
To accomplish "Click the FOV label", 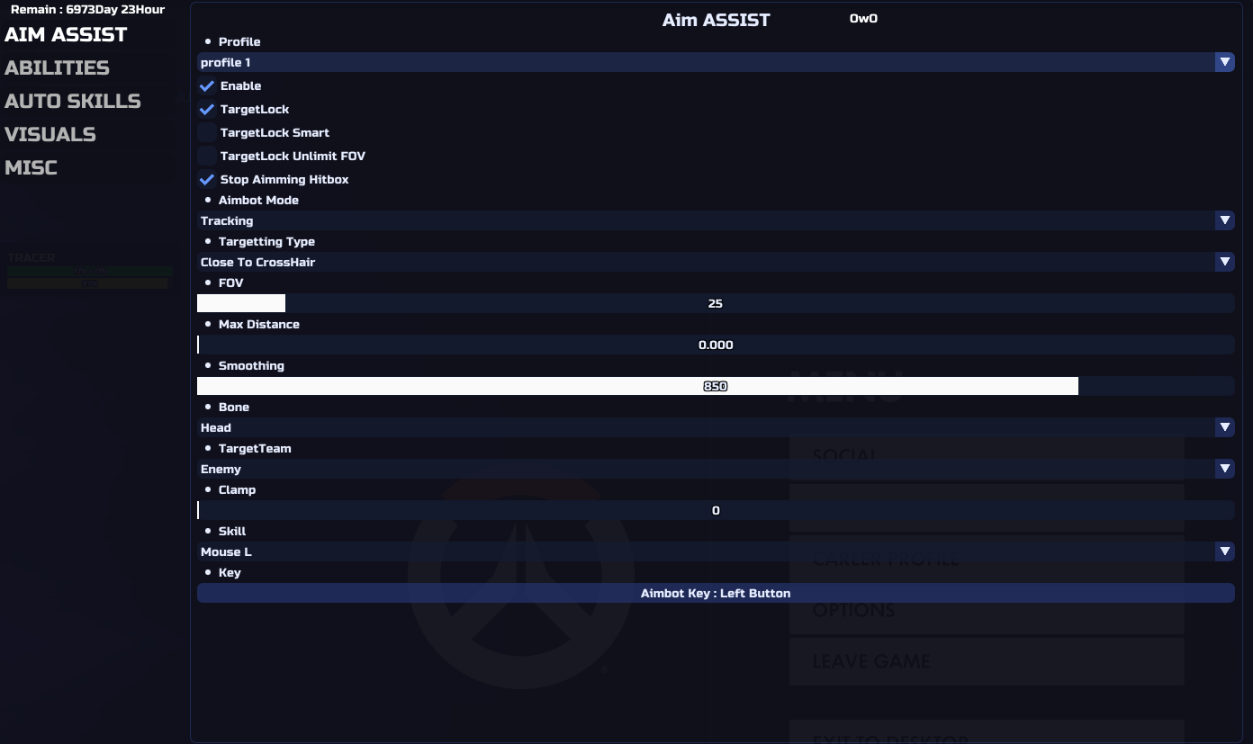I will (x=230, y=283).
